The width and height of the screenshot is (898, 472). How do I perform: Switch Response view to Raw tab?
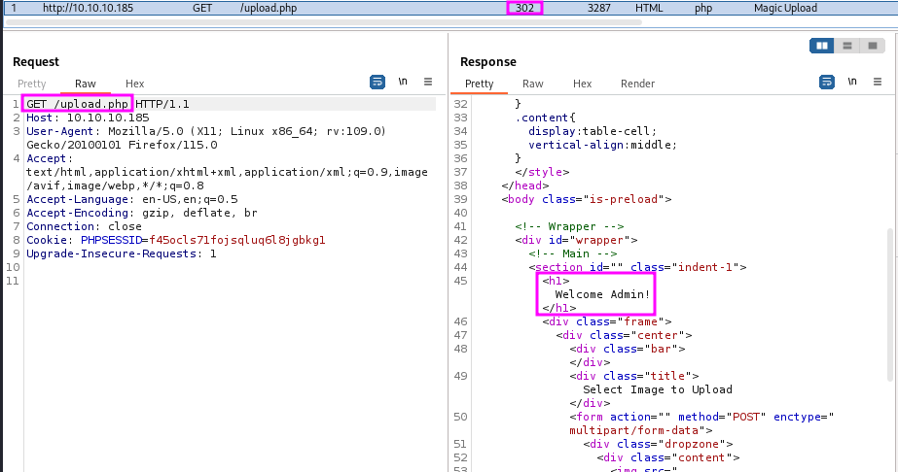[x=532, y=84]
